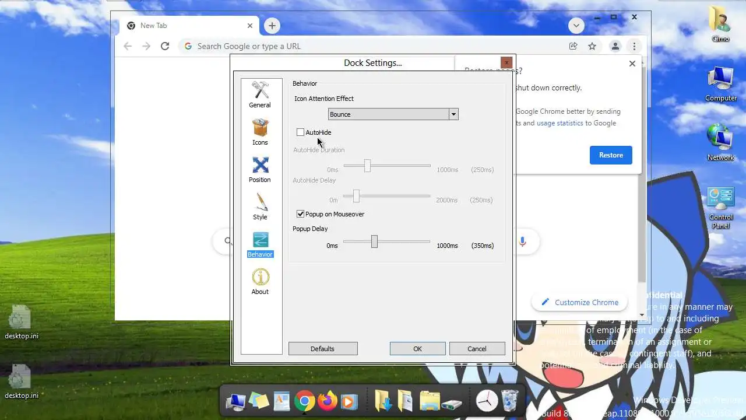
Task: Open the Style section in Dock Settings
Action: coord(260,207)
